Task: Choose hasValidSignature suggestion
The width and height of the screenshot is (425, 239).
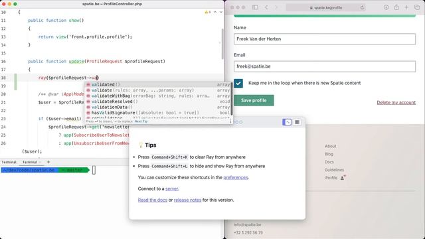Action: click(x=158, y=113)
